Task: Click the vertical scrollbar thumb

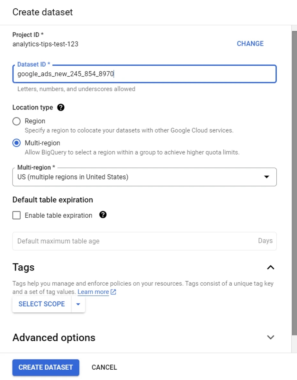Action: (294, 183)
